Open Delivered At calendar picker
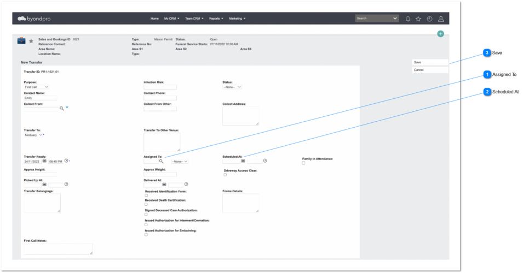This screenshot has width=523, height=273. pyautogui.click(x=164, y=184)
